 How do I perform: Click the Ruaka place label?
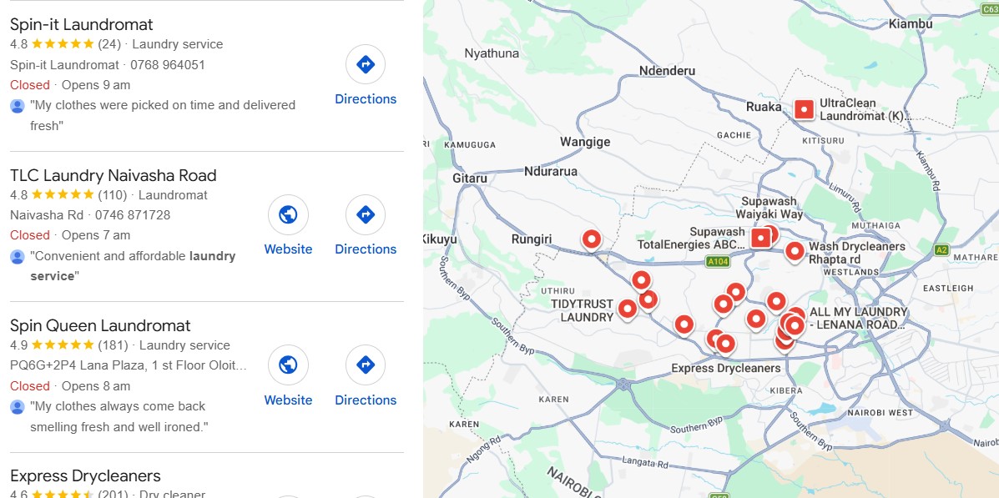click(764, 107)
